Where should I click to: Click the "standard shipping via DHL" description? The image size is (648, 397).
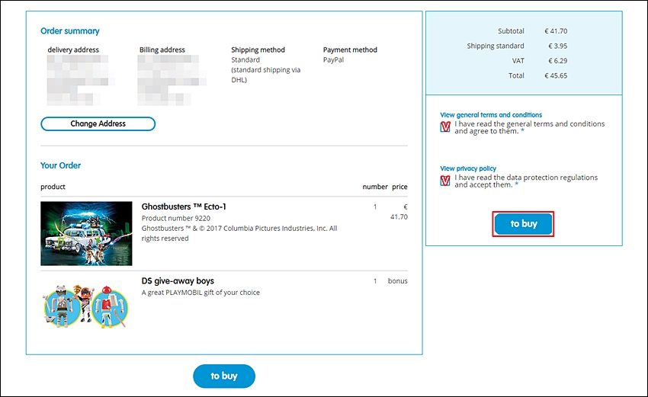[266, 75]
